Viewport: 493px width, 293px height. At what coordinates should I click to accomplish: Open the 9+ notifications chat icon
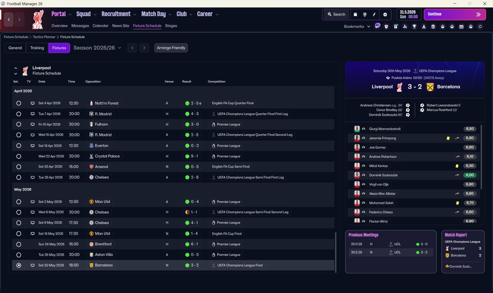pos(377,26)
